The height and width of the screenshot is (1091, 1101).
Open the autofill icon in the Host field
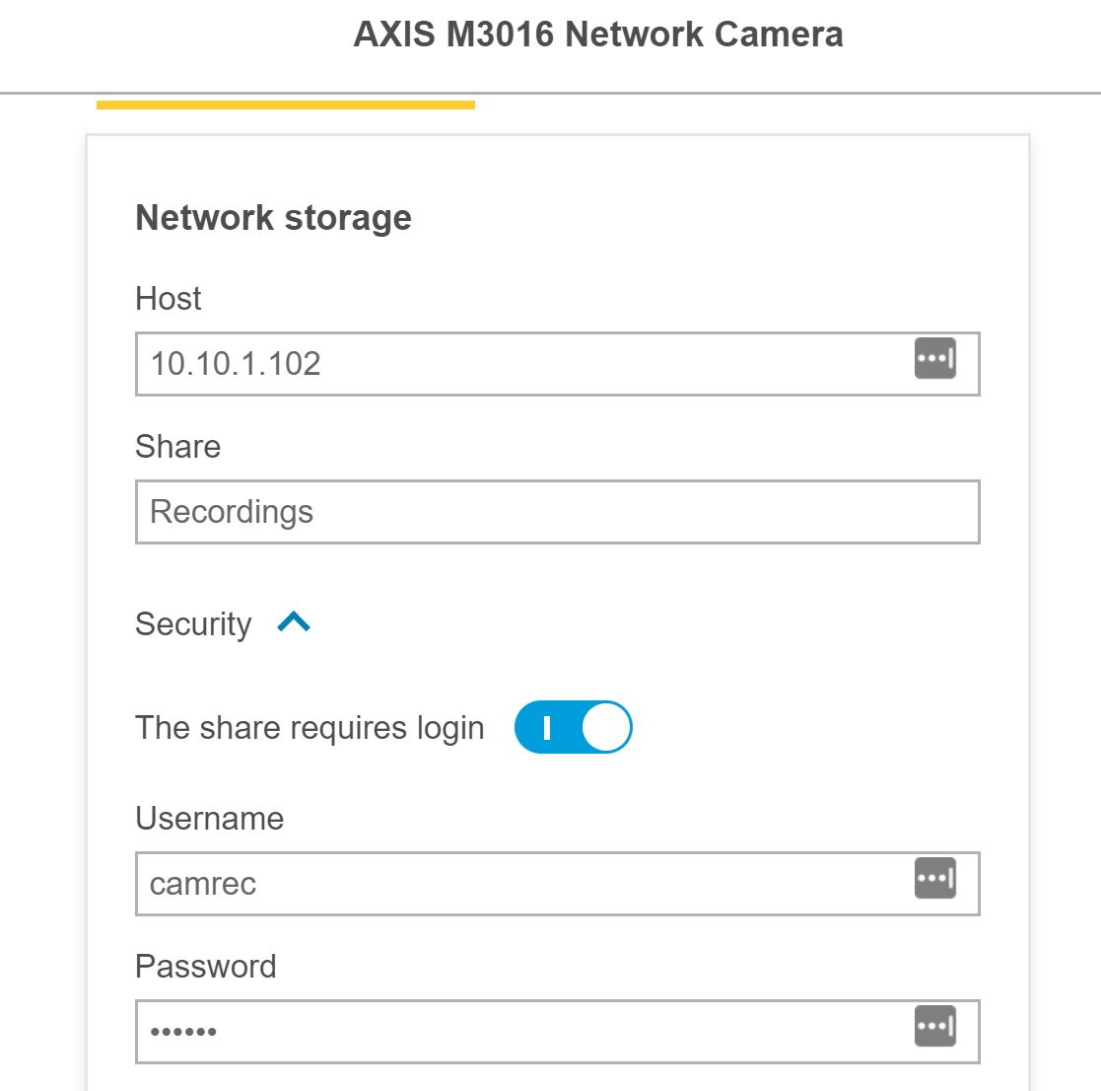pyautogui.click(x=934, y=358)
